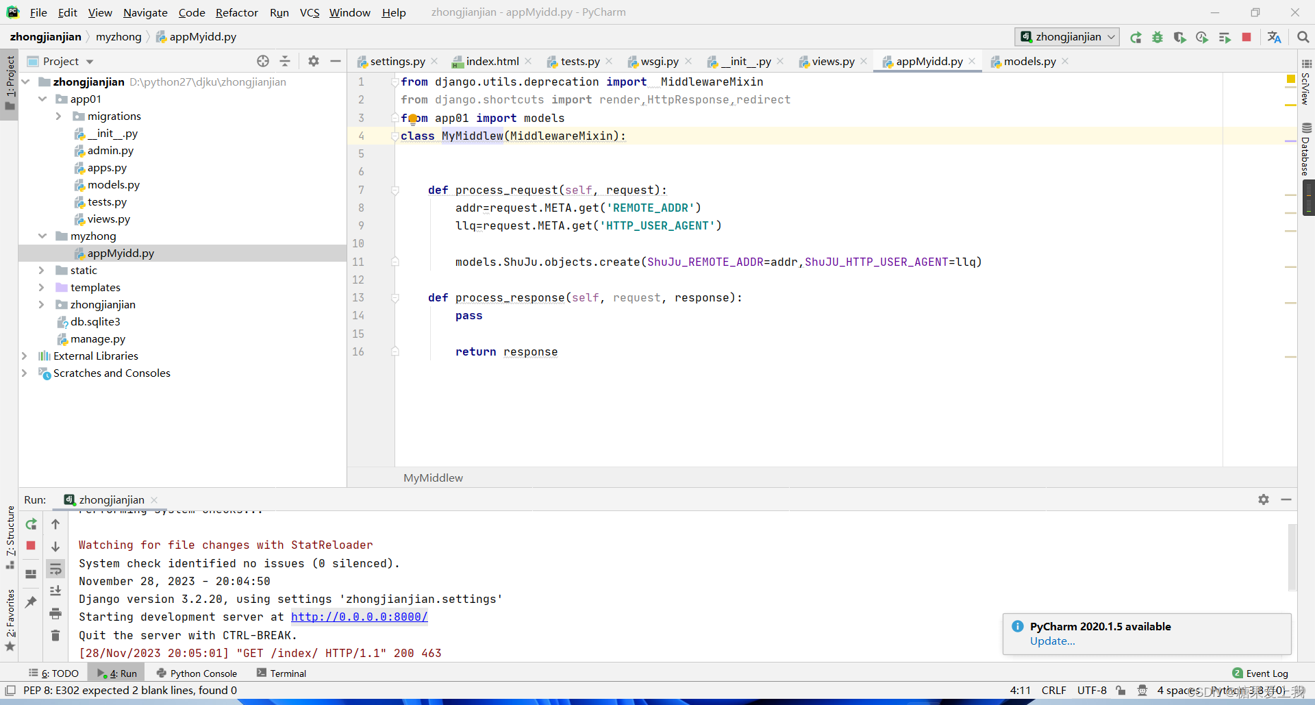The image size is (1315, 705).
Task: Expand the static folder
Action: point(41,271)
